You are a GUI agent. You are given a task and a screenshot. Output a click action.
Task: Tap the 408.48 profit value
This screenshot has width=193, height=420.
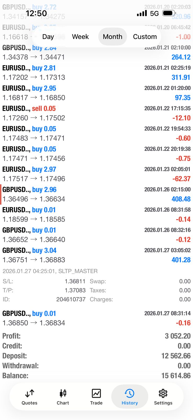pyautogui.click(x=181, y=199)
